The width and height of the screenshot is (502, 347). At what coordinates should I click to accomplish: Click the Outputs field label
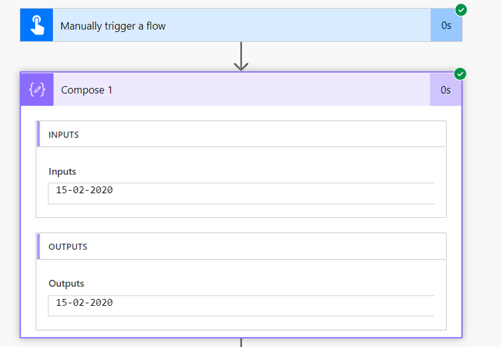[66, 284]
